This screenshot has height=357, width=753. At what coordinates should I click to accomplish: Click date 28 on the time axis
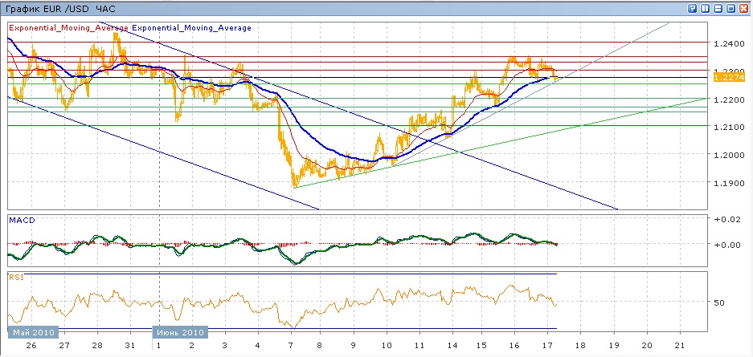click(96, 347)
